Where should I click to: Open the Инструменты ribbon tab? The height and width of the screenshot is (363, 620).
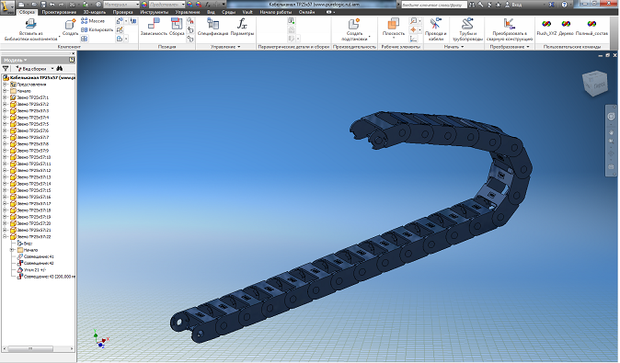coord(154,12)
